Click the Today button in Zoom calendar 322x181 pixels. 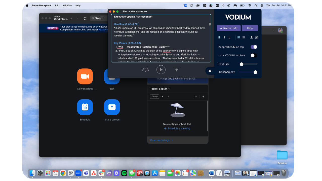[x=155, y=97]
